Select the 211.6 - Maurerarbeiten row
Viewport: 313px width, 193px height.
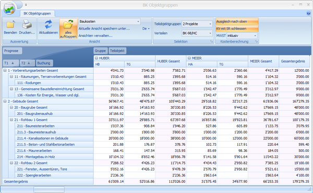(54, 151)
